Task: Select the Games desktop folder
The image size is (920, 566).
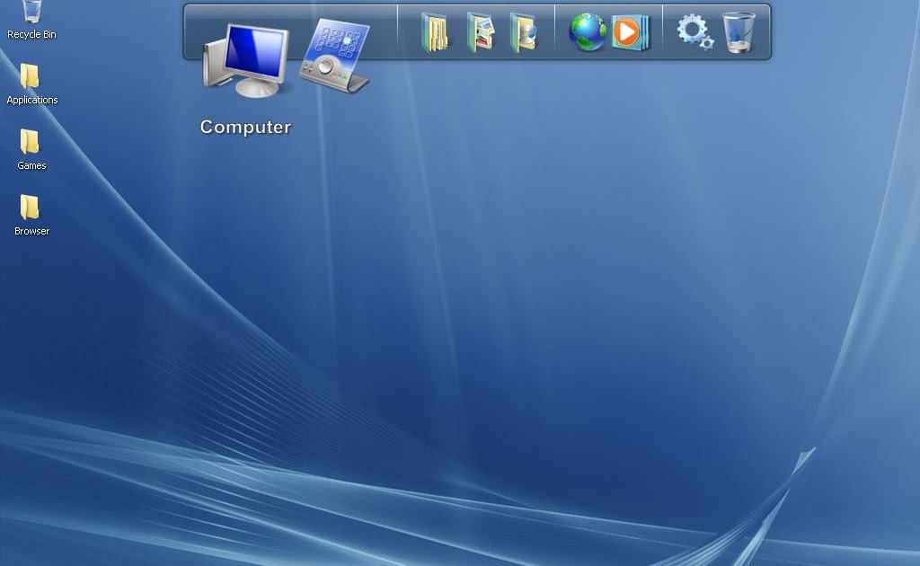Action: [x=31, y=150]
